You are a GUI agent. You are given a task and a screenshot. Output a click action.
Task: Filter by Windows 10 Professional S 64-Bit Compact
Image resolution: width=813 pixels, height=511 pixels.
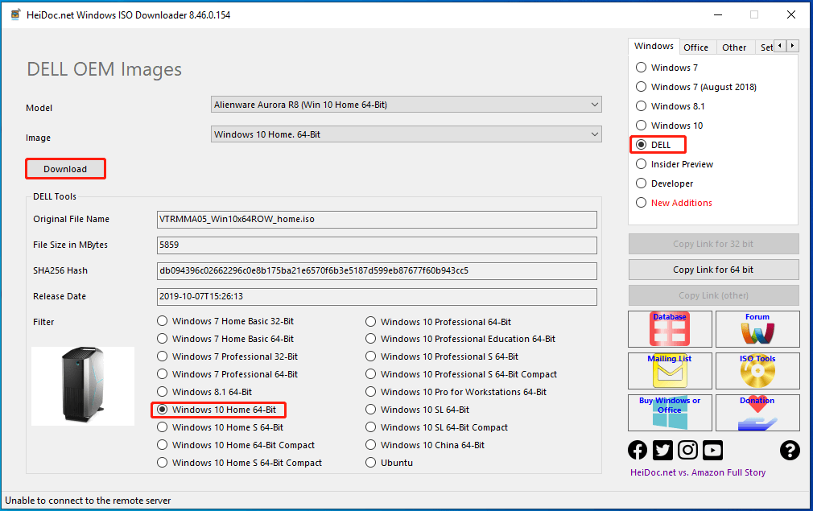(x=461, y=374)
